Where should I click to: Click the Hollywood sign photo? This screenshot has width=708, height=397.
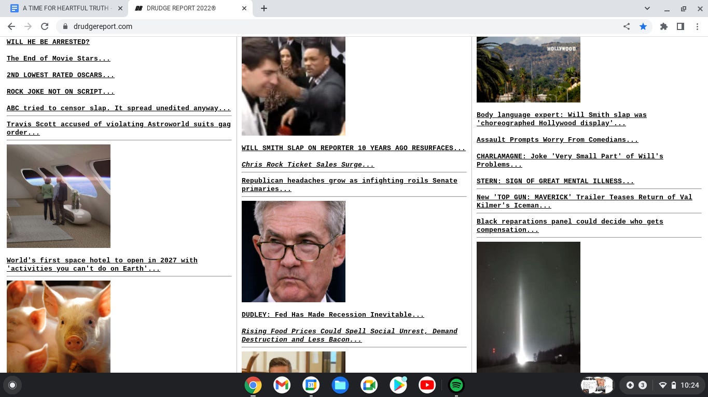pyautogui.click(x=529, y=69)
